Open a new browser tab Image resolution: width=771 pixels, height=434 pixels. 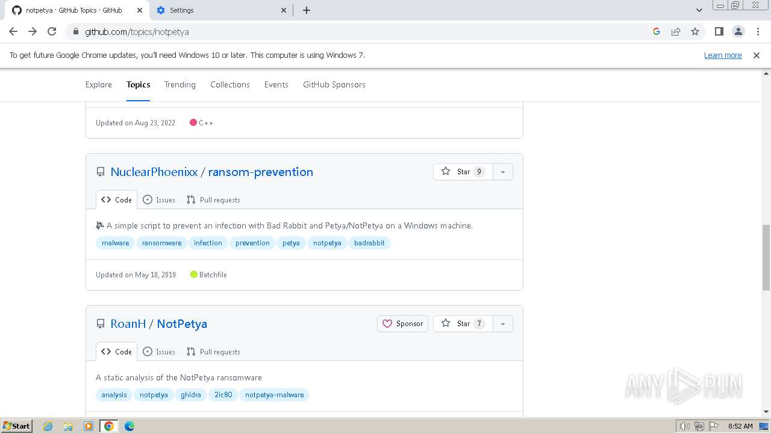[307, 10]
